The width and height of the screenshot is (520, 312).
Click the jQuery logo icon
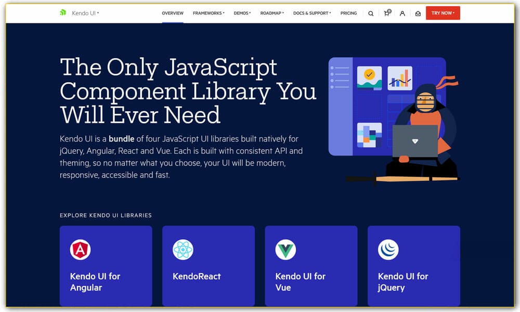pos(388,249)
